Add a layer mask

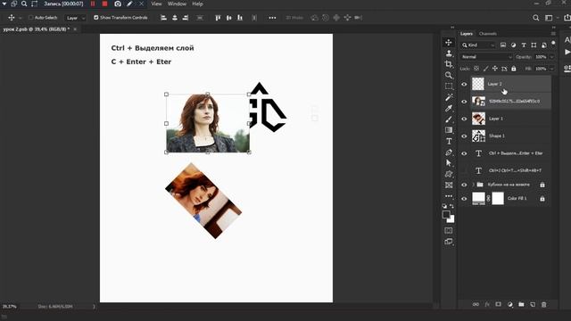point(498,304)
